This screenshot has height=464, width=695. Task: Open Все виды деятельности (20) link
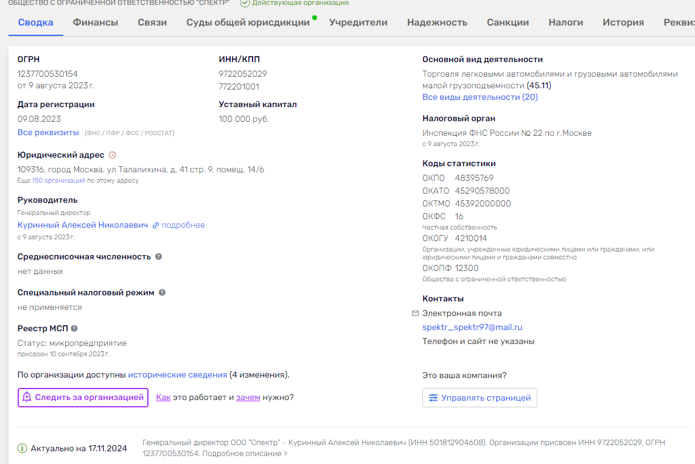(x=480, y=97)
